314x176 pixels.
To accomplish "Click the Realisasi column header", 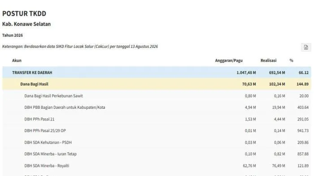I will pos(268,60).
